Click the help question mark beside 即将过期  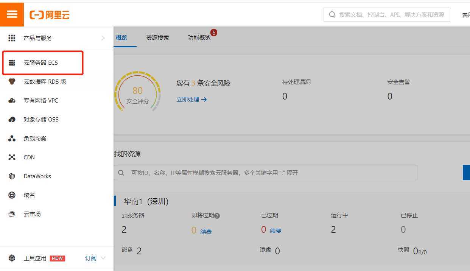[x=217, y=216]
